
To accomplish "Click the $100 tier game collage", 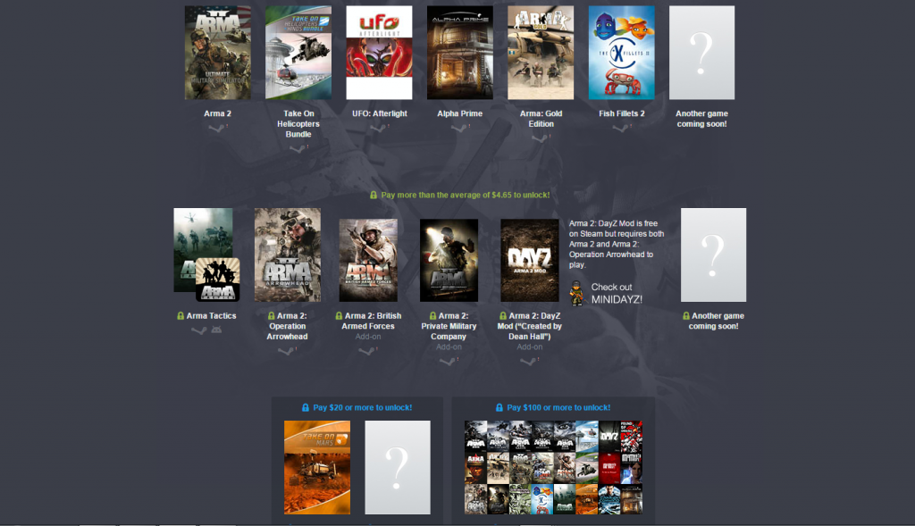I will pyautogui.click(x=553, y=467).
